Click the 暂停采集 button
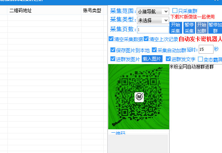Screen dimensions: 222x153 [189, 28]
